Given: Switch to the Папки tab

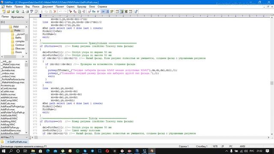Looking at the screenshot, I should pos(5,17).
